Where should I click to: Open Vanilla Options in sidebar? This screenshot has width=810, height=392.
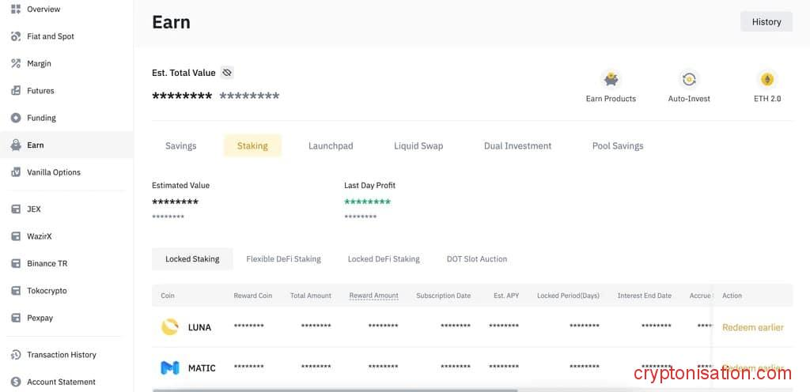point(53,172)
